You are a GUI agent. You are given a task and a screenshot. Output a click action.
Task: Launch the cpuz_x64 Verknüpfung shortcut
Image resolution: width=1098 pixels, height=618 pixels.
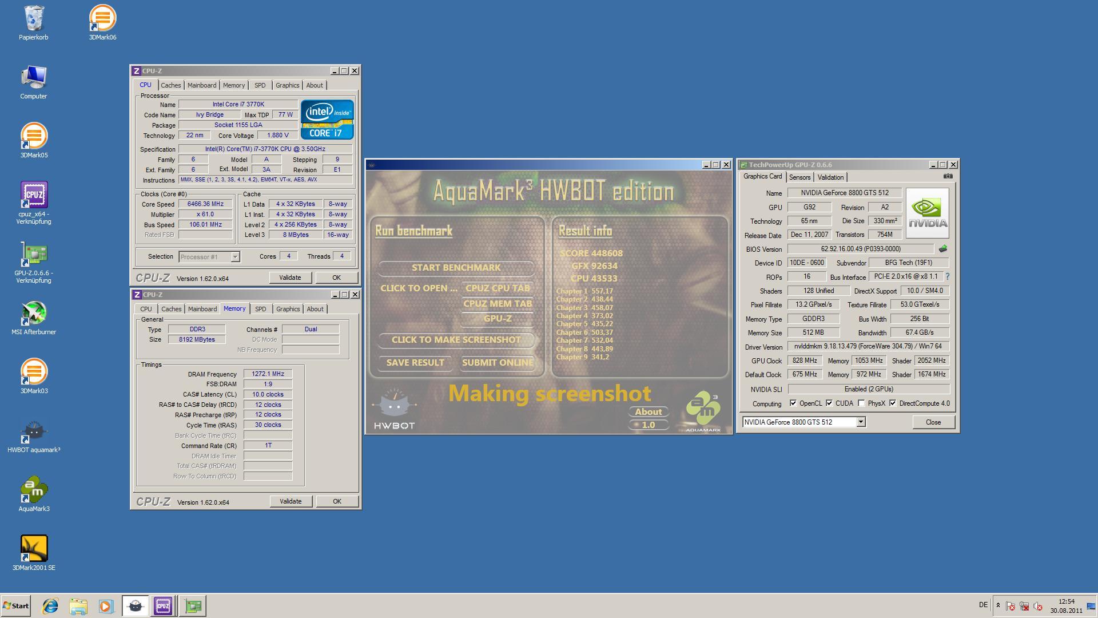tap(34, 203)
